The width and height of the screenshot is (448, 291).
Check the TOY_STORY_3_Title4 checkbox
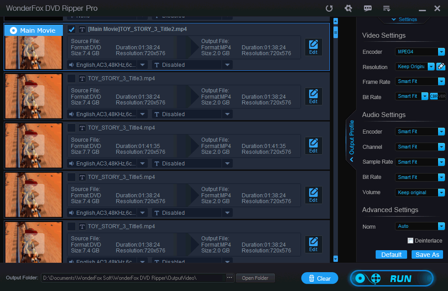click(x=71, y=128)
